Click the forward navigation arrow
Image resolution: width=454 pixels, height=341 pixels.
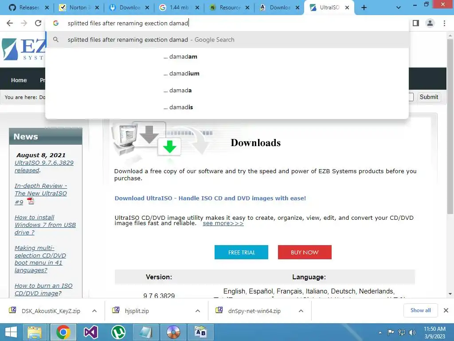click(24, 23)
